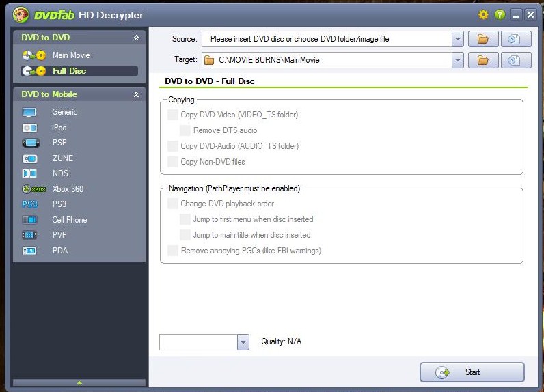Image resolution: width=544 pixels, height=392 pixels.
Task: Select Main Movie mode
Action: coord(71,55)
